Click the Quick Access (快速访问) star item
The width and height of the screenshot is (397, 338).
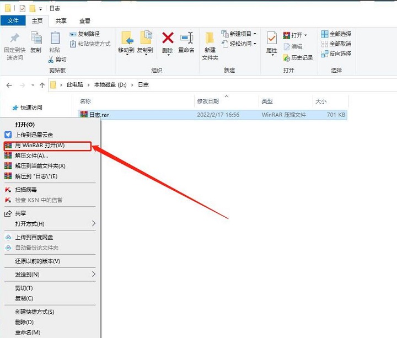27,108
